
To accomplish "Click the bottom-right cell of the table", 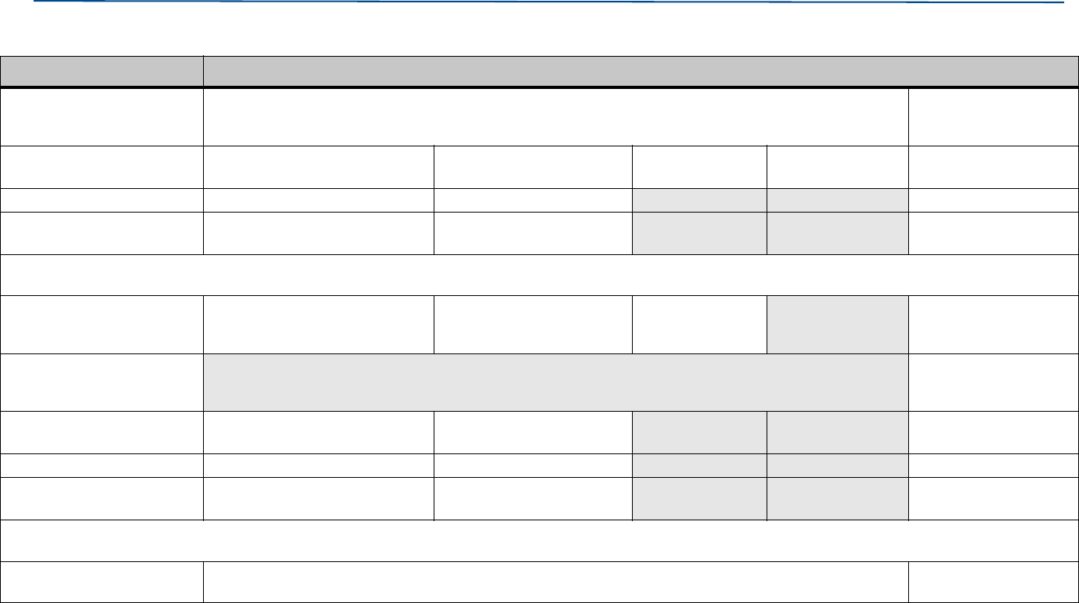I will (x=993, y=582).
